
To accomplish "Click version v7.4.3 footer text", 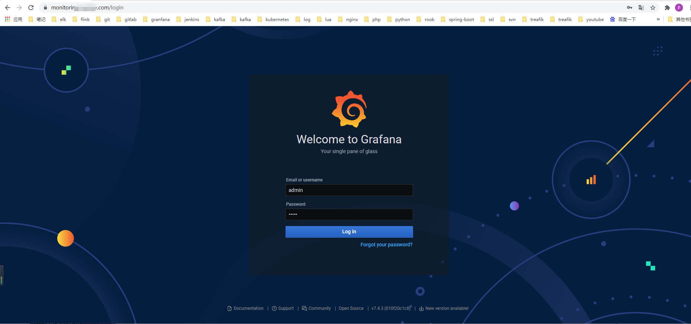I will 391,308.
